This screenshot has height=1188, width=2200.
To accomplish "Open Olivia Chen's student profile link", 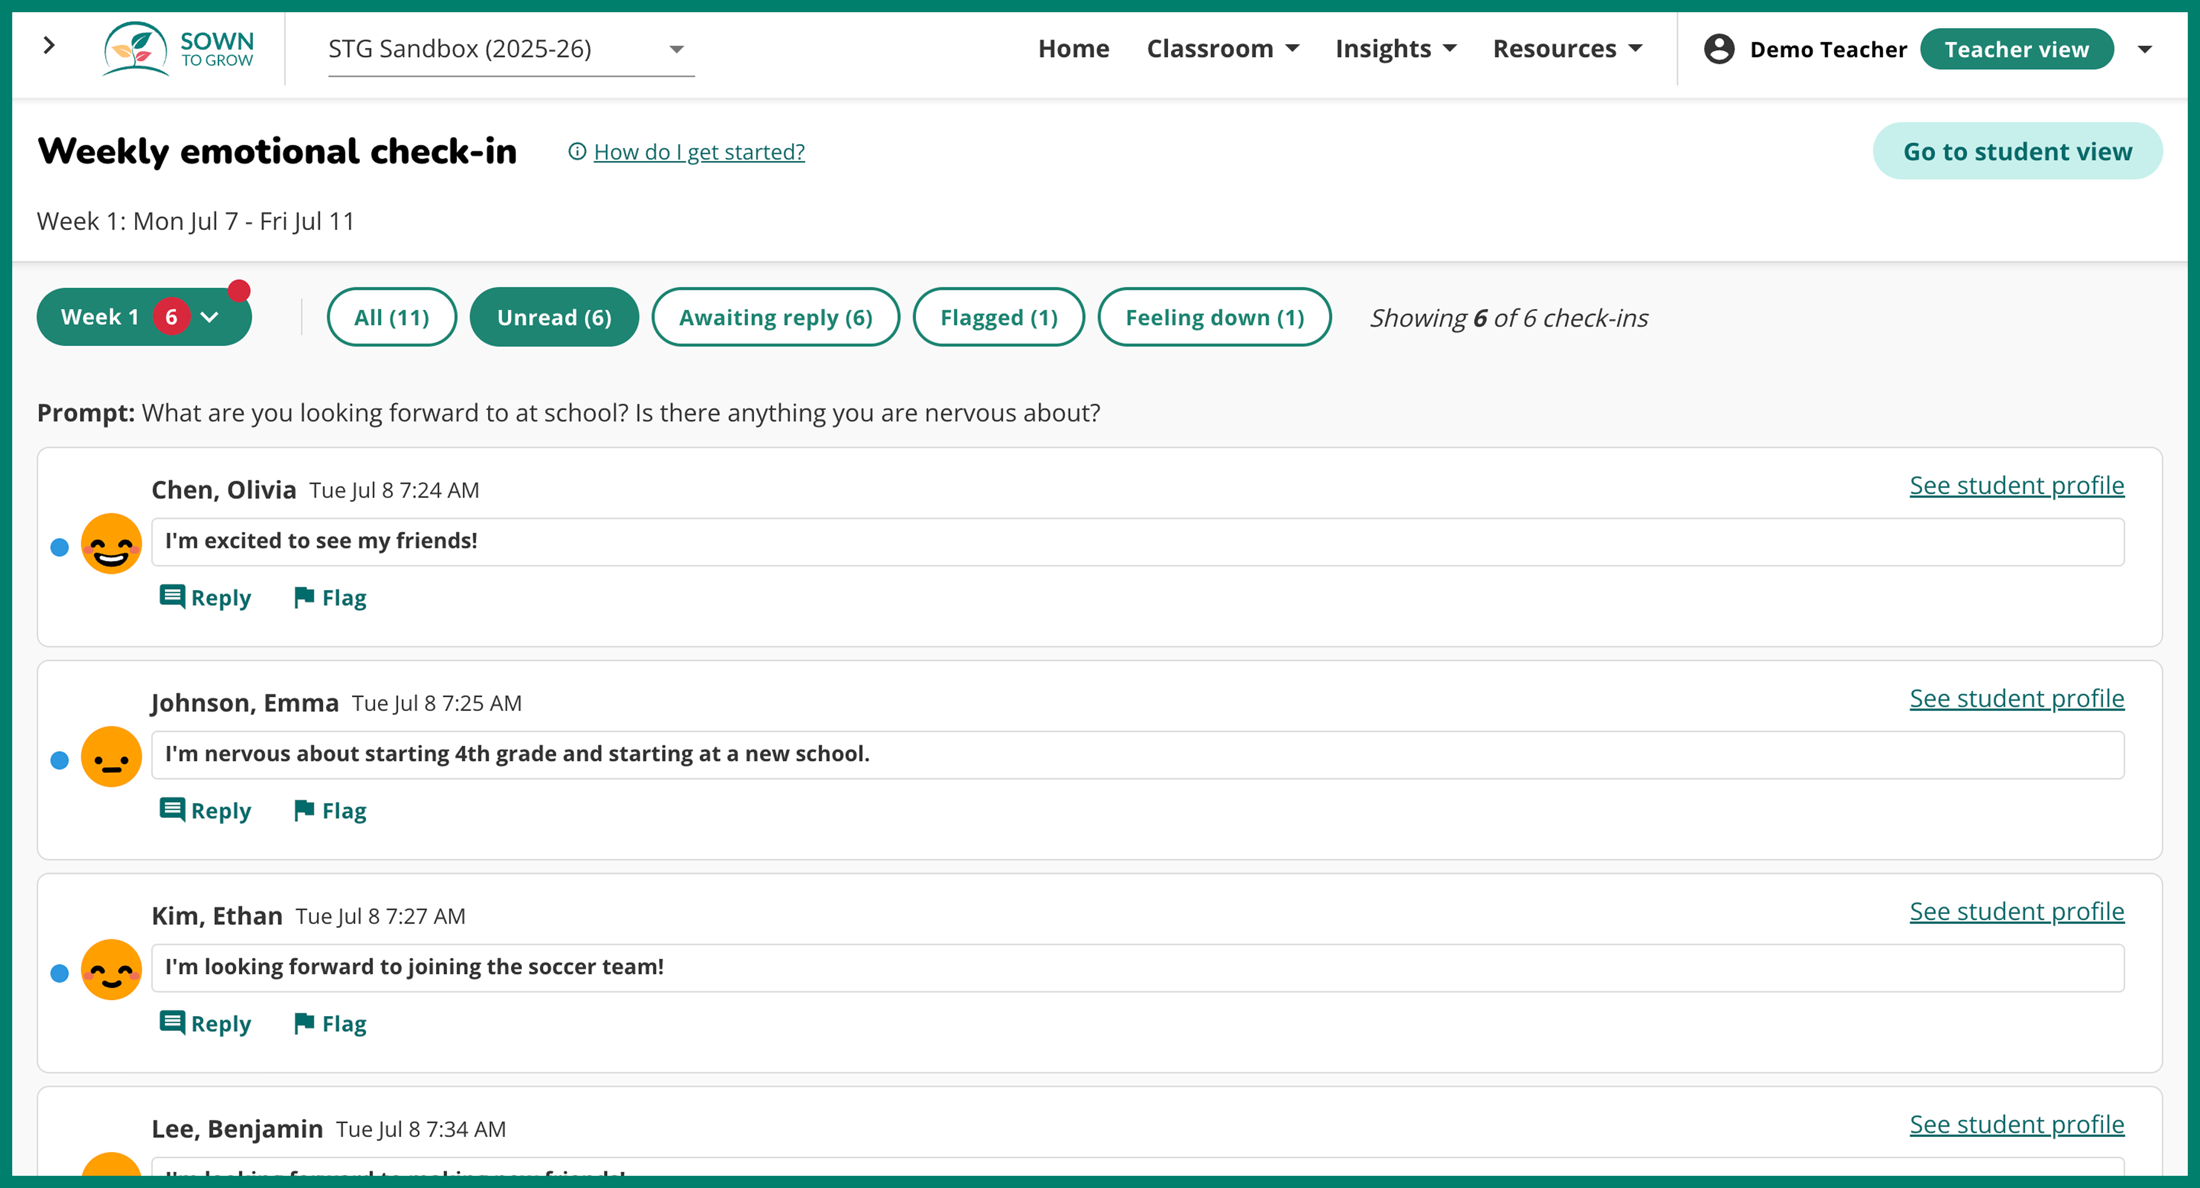I will pos(2016,485).
